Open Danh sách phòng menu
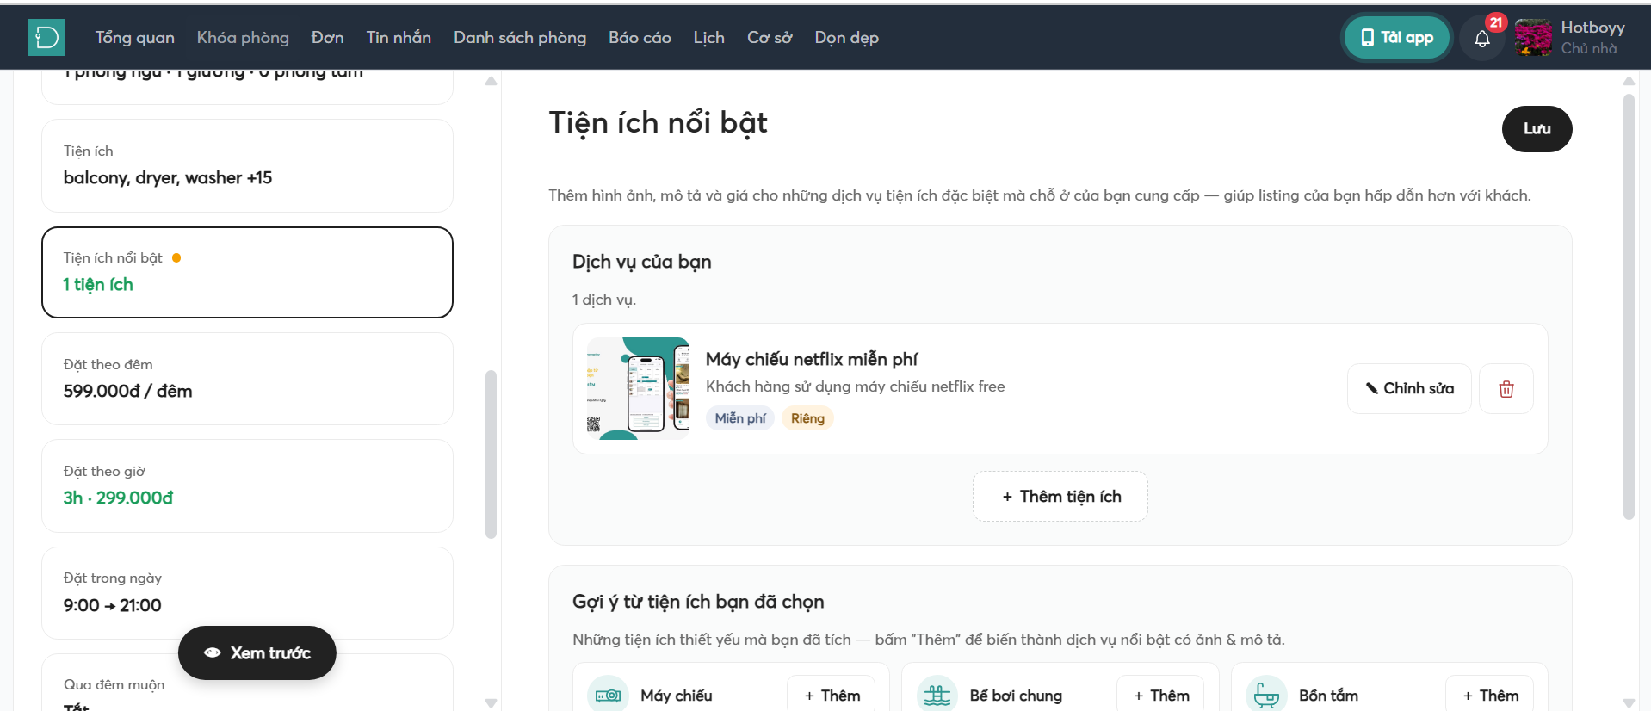The height and width of the screenshot is (711, 1651). (520, 38)
